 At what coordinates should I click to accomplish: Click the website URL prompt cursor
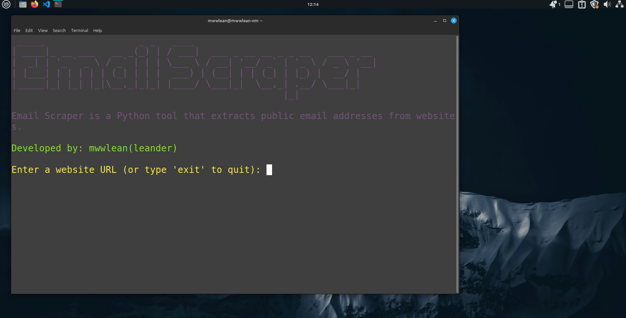(x=269, y=170)
